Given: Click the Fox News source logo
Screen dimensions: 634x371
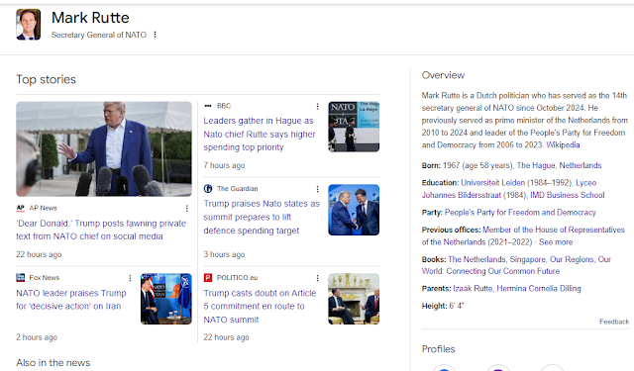Looking at the screenshot, I should [20, 278].
